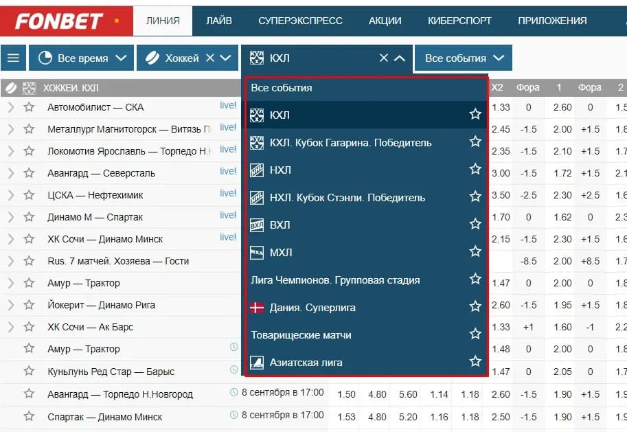The image size is (627, 432).
Task: Open the КИБЕРСПОРТ tab
Action: tap(459, 21)
